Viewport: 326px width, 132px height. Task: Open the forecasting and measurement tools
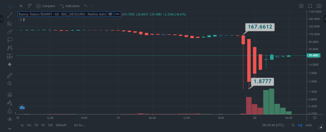point(10,56)
